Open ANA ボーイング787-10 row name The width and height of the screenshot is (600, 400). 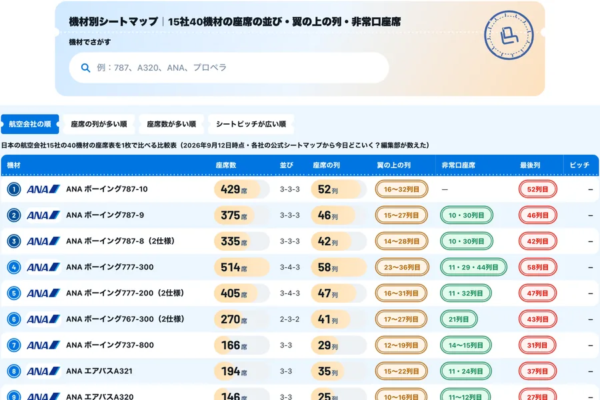click(107, 189)
